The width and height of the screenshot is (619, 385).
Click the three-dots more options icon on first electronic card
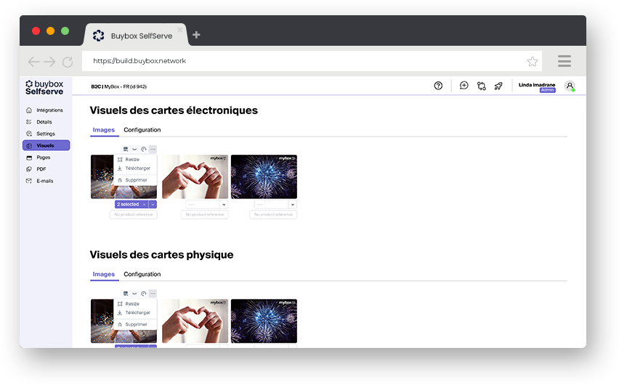pos(153,149)
